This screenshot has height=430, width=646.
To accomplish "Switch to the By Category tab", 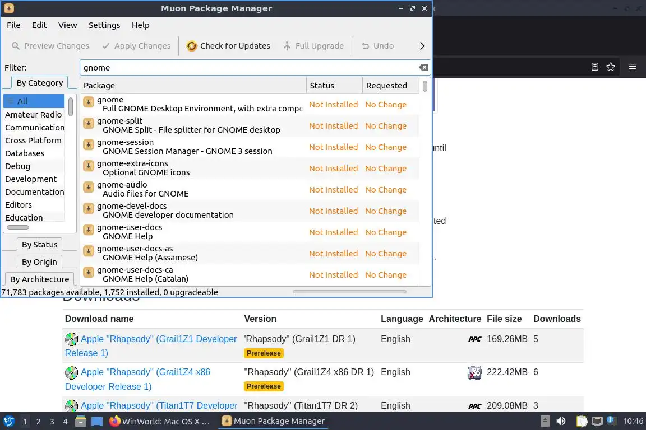I will (40, 83).
